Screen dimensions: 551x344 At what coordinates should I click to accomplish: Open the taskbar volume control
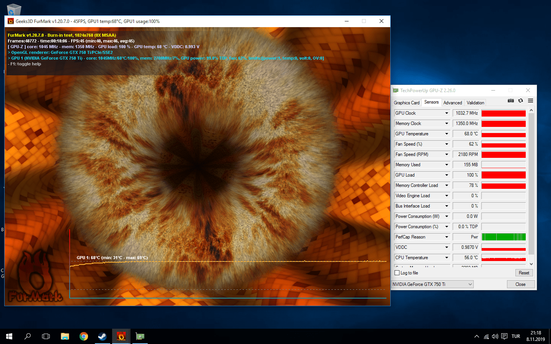[x=495, y=336]
